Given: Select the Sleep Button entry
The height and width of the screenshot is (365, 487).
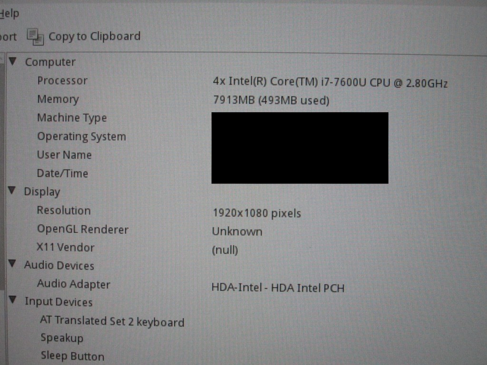Looking at the screenshot, I should [72, 356].
